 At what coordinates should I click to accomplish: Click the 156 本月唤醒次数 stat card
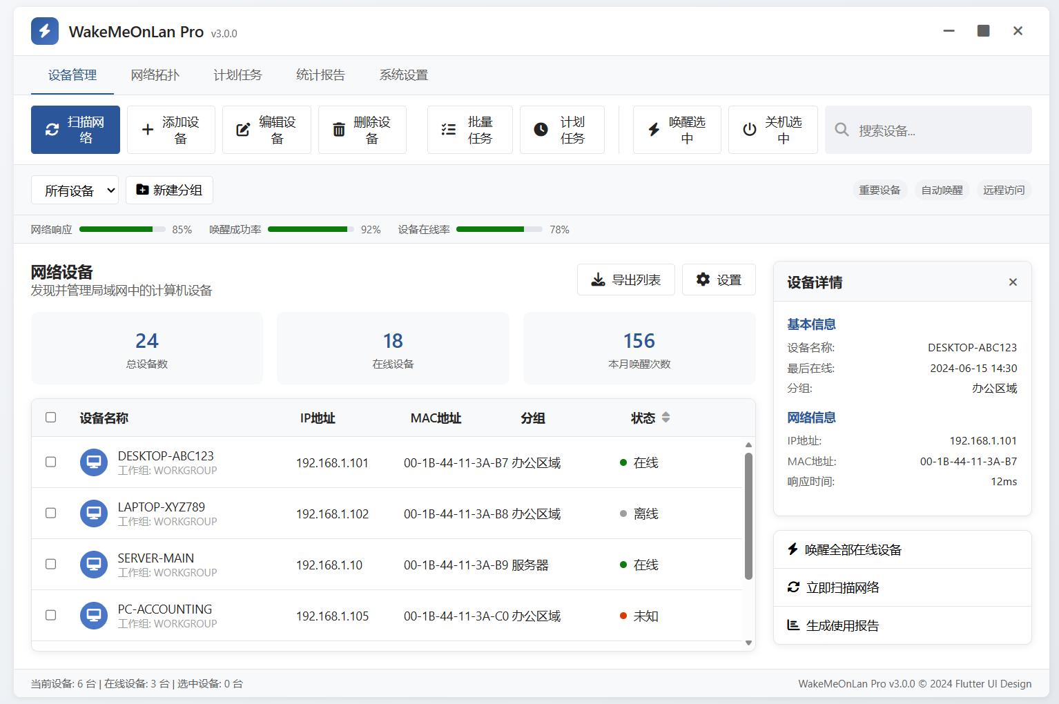point(639,348)
